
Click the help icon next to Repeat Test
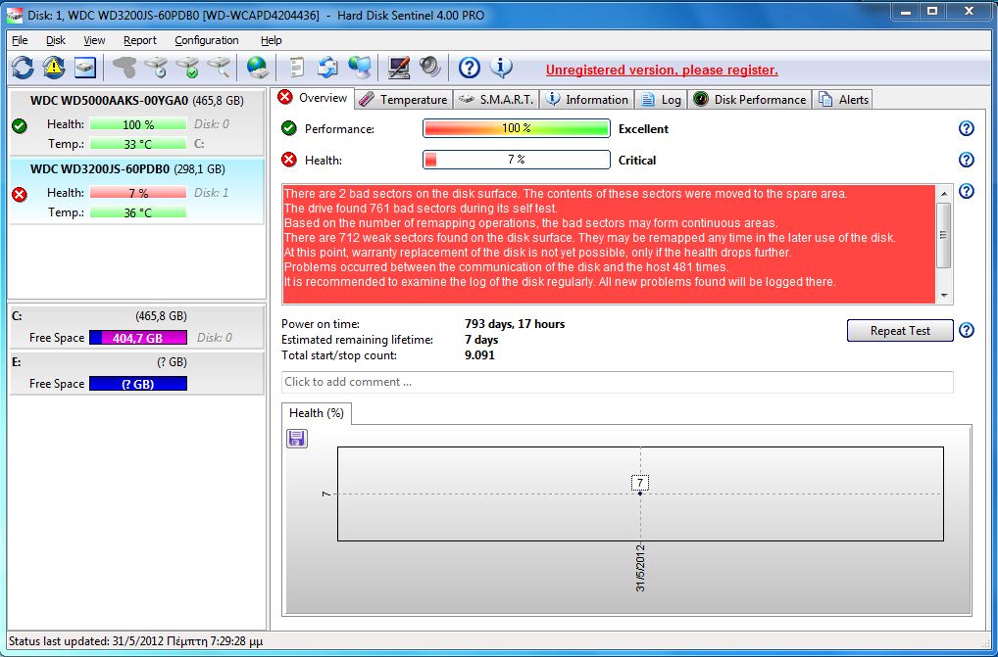point(967,330)
